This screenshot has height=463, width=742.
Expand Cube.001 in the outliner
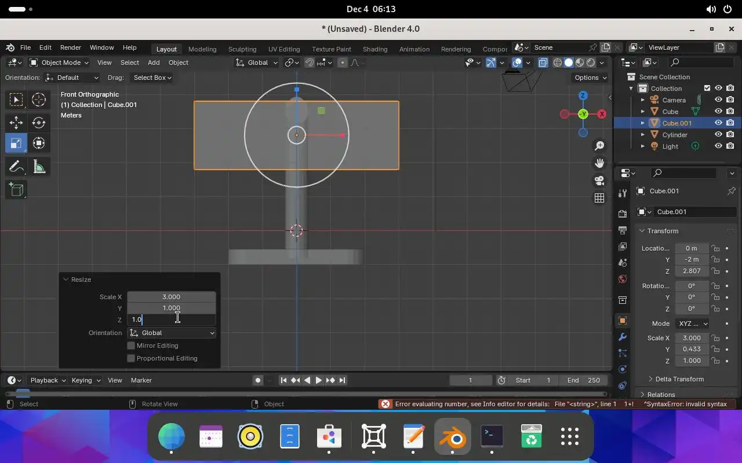pos(642,123)
